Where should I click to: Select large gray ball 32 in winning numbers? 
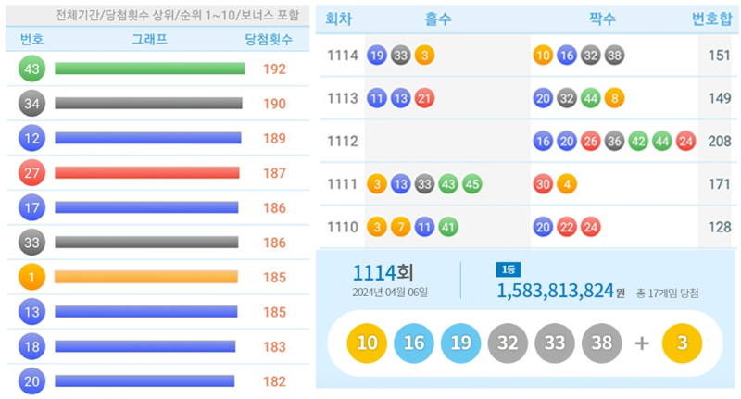508,343
